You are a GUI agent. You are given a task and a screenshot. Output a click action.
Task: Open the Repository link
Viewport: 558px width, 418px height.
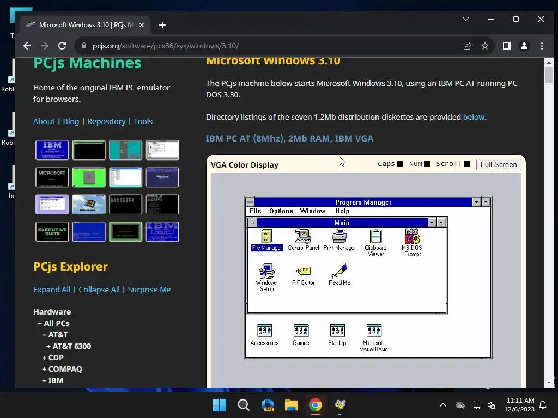(x=106, y=121)
